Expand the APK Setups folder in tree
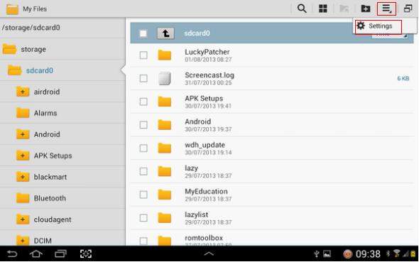Viewport: 419px width, 262px height. [23, 155]
